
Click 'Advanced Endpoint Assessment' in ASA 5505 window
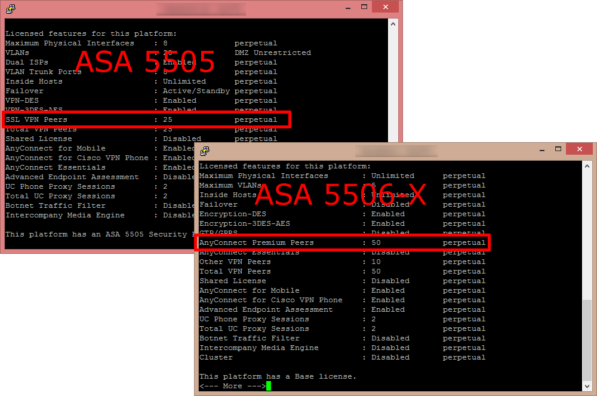click(x=72, y=177)
